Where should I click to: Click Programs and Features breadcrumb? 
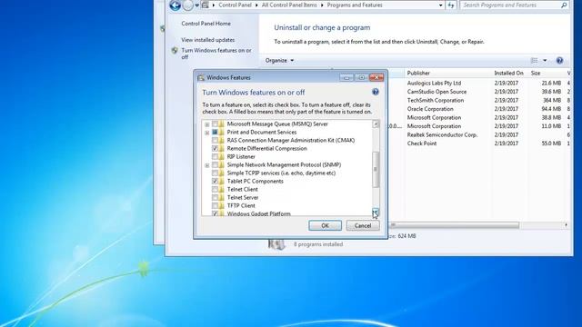click(x=355, y=5)
